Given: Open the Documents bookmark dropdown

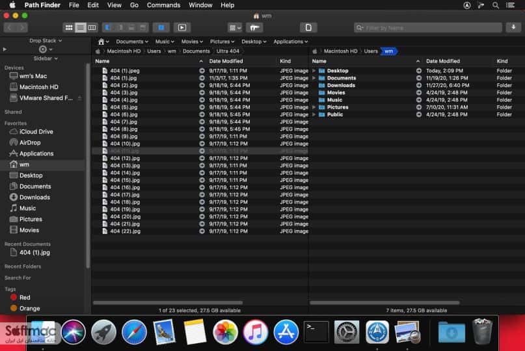Looking at the screenshot, I should pyautogui.click(x=132, y=42).
